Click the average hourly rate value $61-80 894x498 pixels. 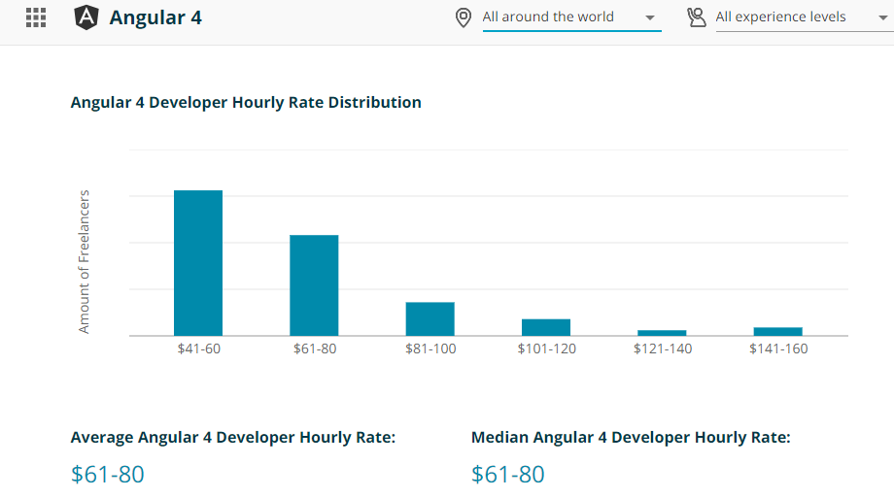(108, 475)
